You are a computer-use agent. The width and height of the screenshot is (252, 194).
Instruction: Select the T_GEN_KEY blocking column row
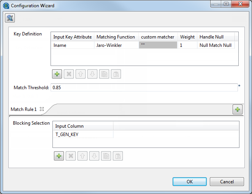(82, 134)
